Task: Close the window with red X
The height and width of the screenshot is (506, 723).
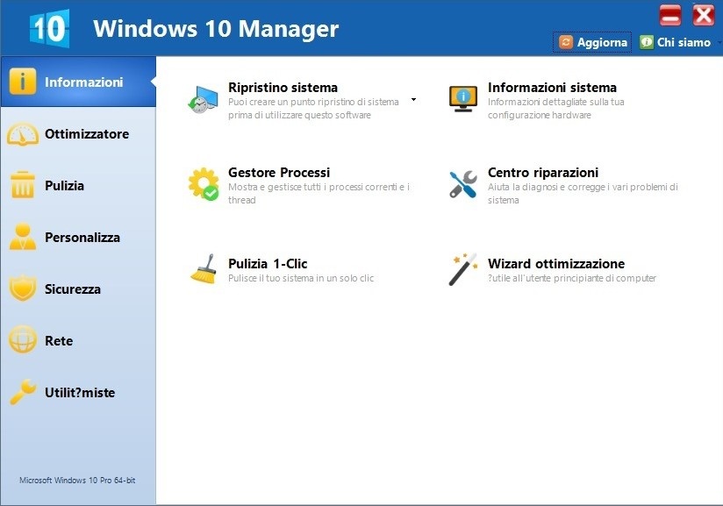Action: coord(704,15)
